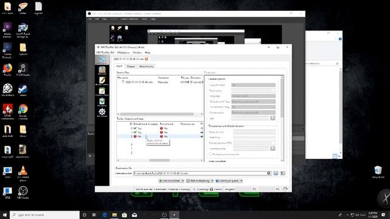
Task: Open VLC media player desktop shortcut
Action: pyautogui.click(x=23, y=173)
